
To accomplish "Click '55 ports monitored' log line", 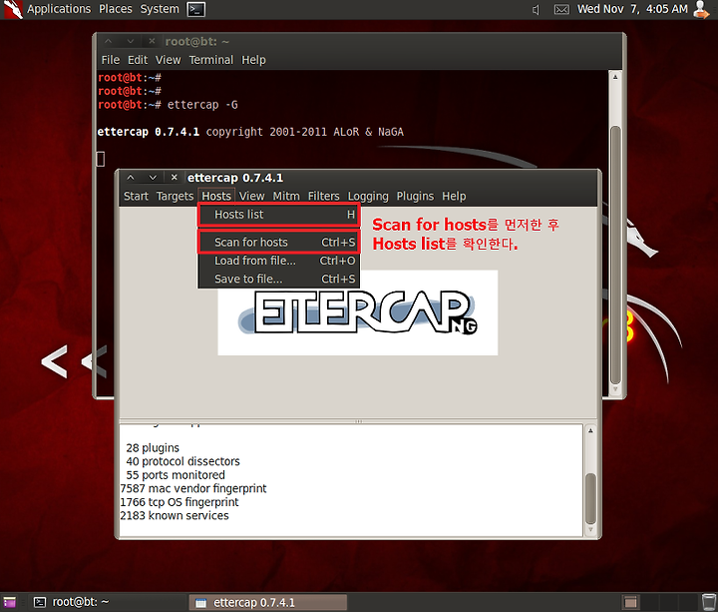I will tap(176, 475).
